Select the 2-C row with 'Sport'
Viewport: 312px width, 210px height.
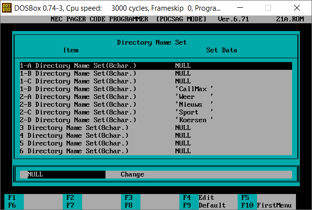[x=156, y=112]
